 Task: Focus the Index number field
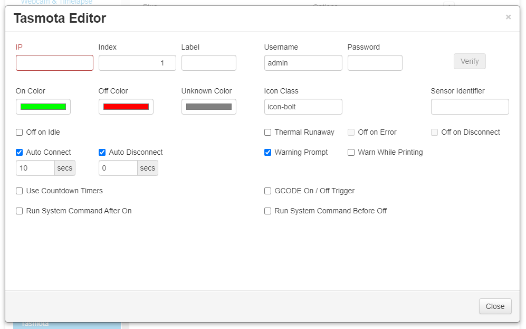137,63
